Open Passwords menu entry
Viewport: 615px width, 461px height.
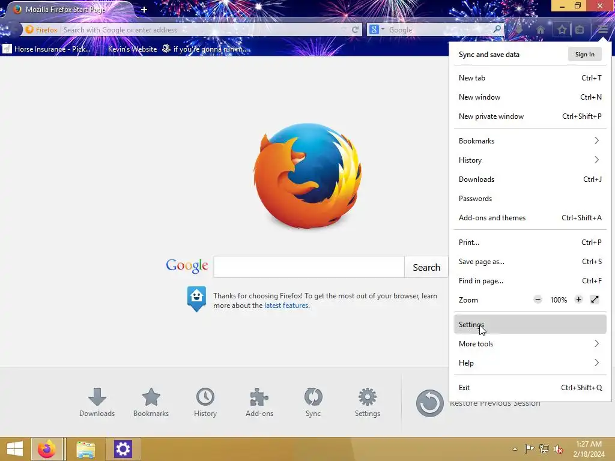pos(530,198)
